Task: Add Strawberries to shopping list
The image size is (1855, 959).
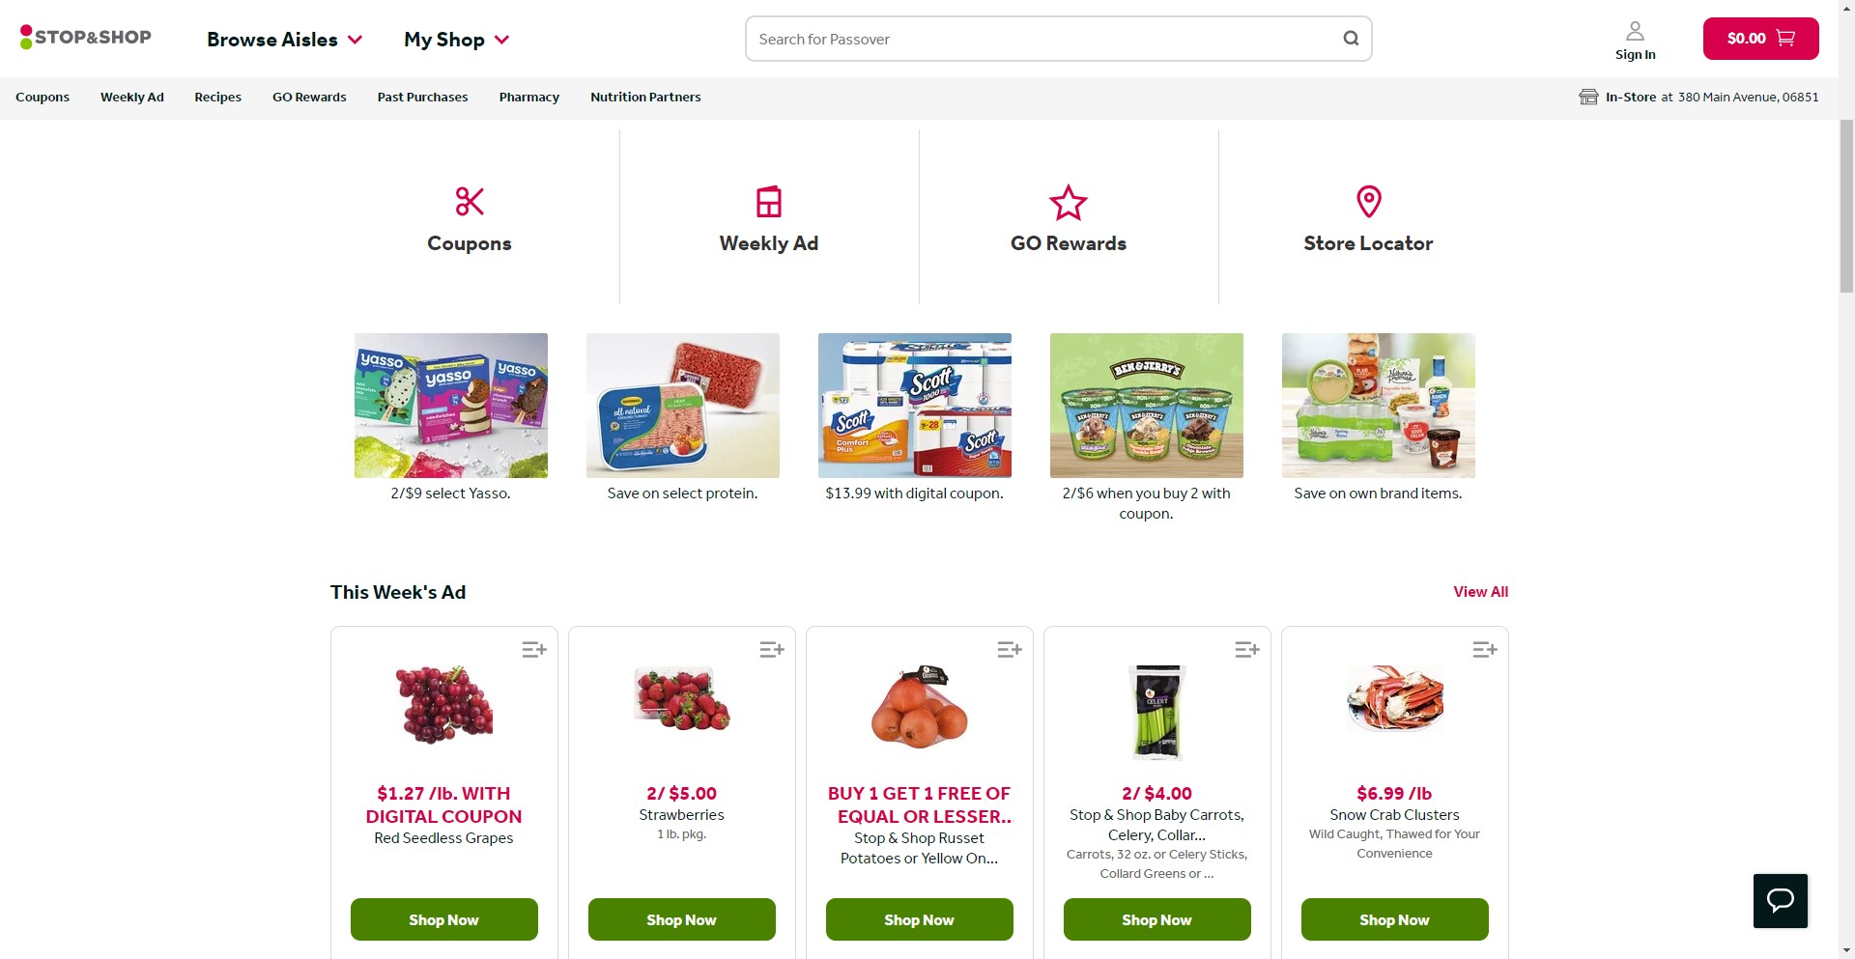Action: point(772,650)
